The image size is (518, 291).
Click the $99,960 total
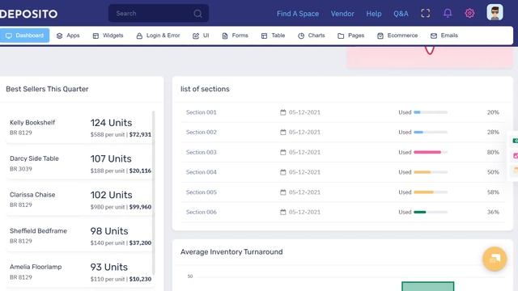tap(140, 207)
